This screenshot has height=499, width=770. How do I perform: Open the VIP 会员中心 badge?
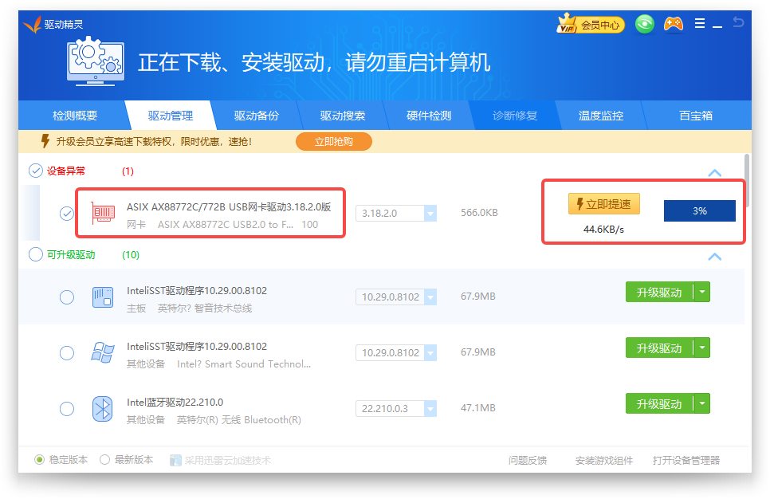591,25
